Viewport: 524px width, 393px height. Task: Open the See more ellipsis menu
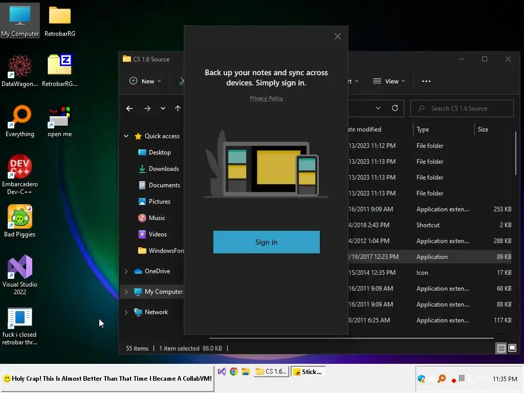(x=426, y=81)
